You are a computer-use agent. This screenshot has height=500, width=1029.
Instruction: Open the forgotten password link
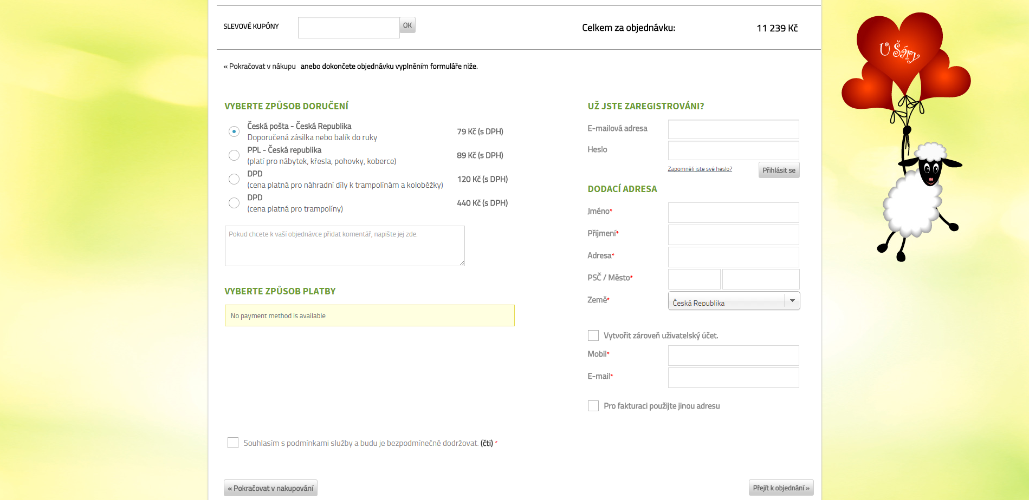(x=700, y=169)
